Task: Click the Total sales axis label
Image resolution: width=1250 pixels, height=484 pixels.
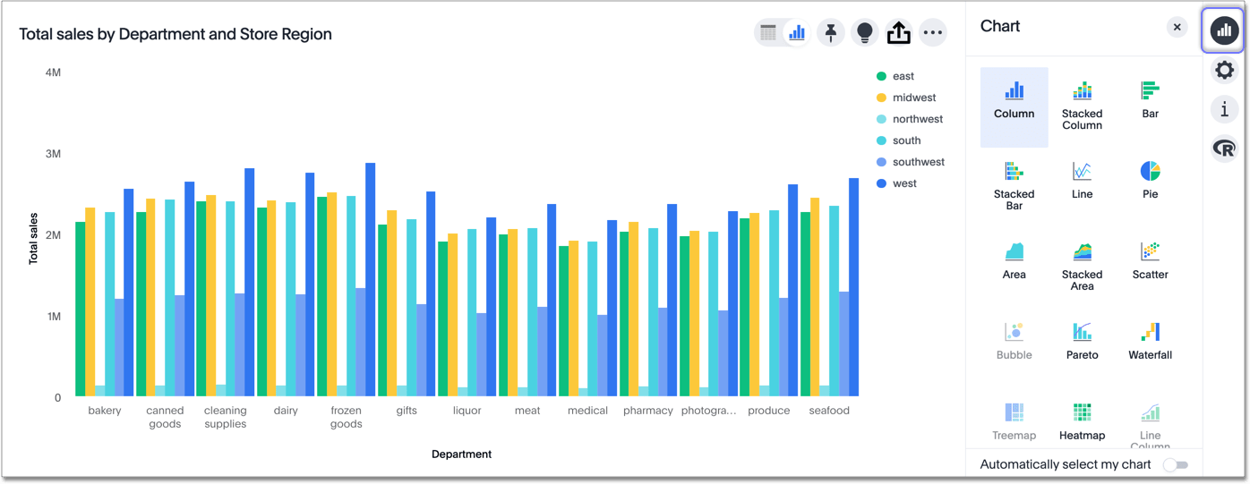Action: click(34, 238)
